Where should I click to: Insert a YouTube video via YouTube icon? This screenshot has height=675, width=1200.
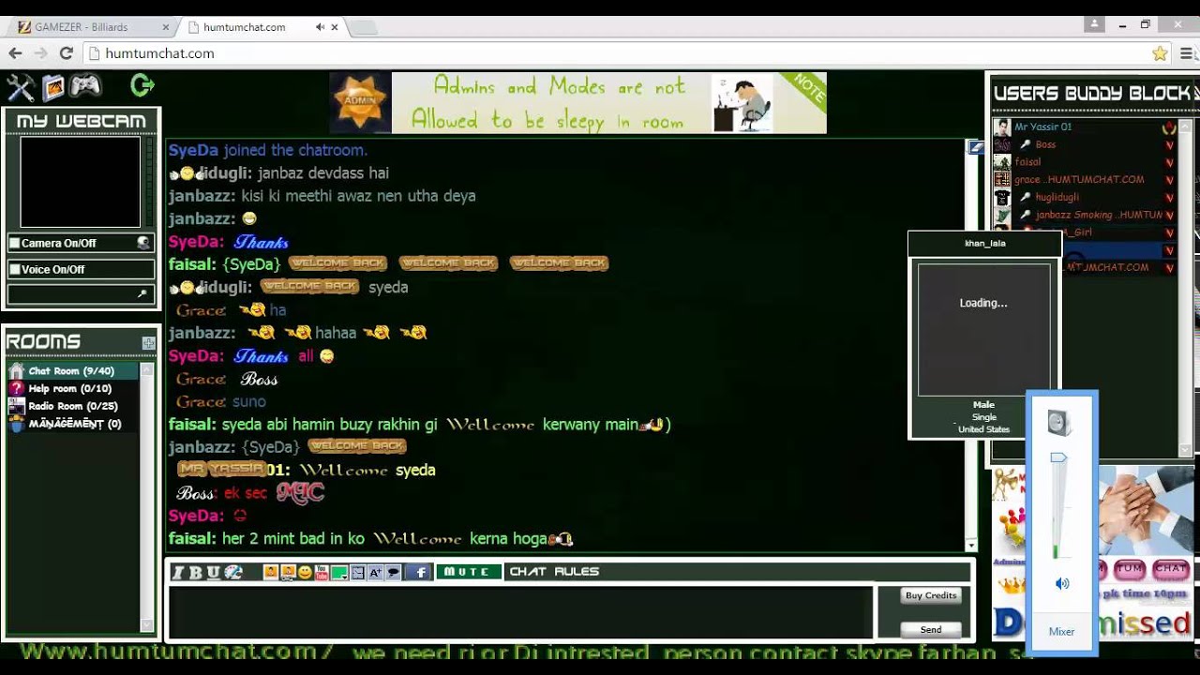(x=322, y=572)
